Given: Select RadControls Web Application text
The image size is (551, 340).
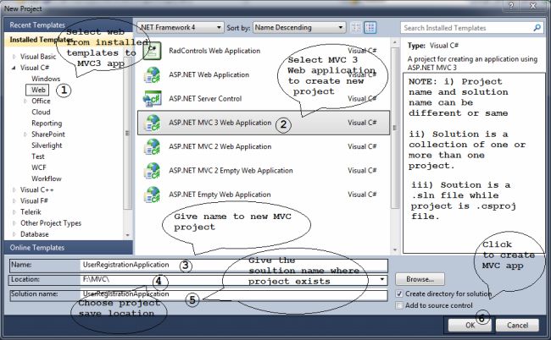Looking at the screenshot, I should point(214,52).
